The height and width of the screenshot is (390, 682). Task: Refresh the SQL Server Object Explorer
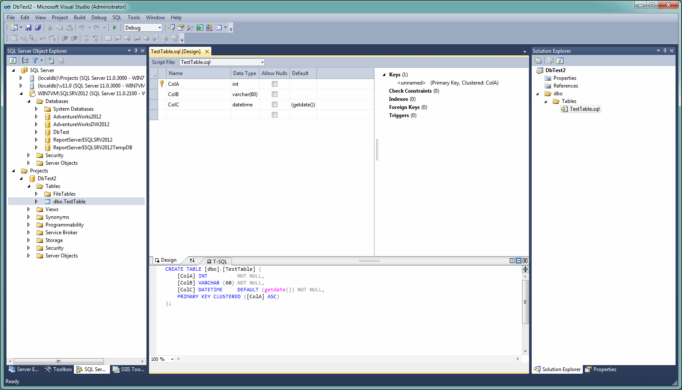tap(13, 60)
